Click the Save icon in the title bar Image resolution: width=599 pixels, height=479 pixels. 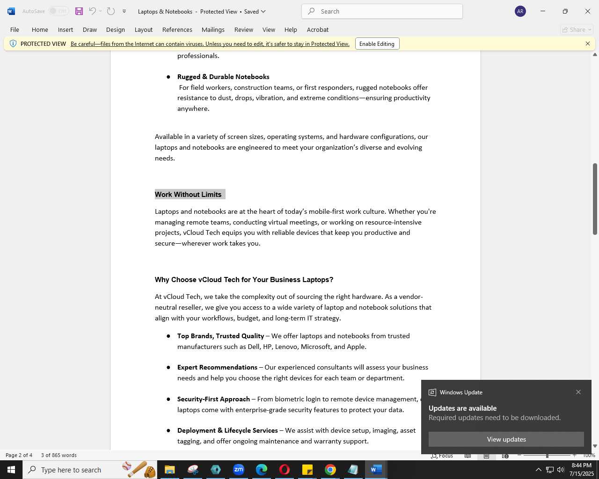point(79,11)
